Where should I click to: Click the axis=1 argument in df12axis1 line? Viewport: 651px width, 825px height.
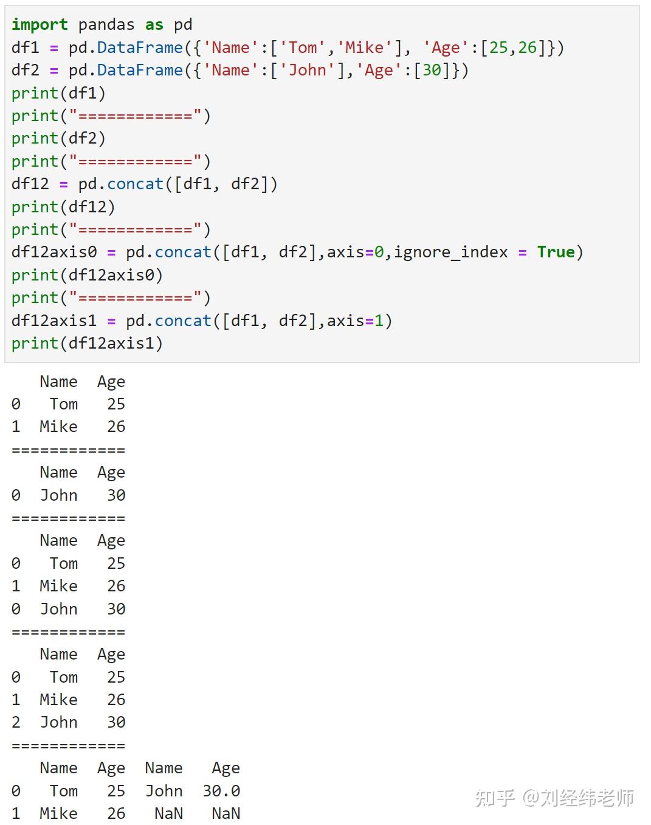coord(360,321)
